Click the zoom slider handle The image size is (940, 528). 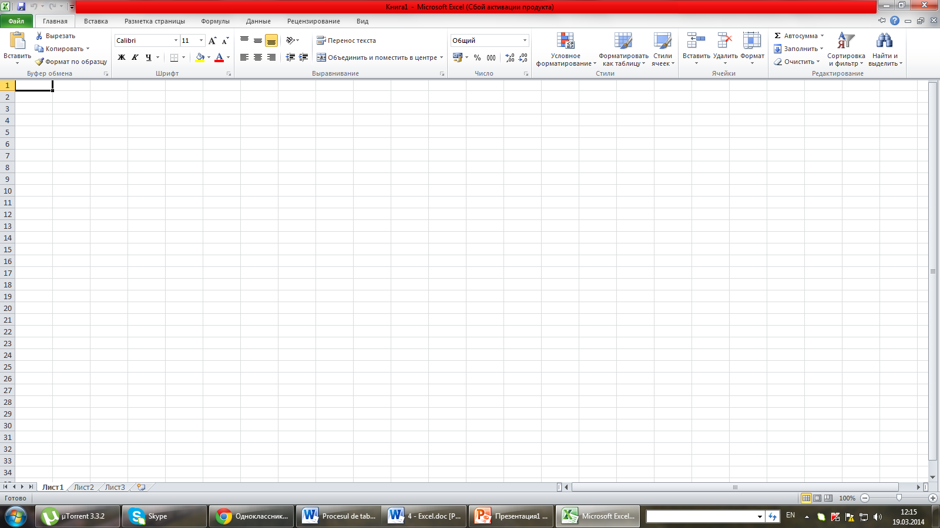(x=899, y=498)
